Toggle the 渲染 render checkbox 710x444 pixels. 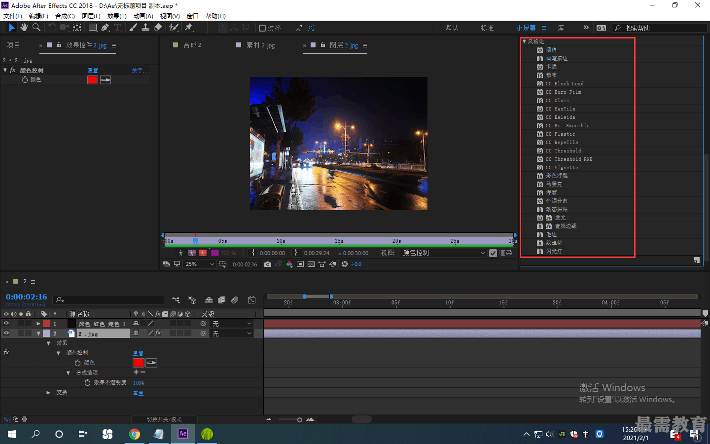coord(493,253)
